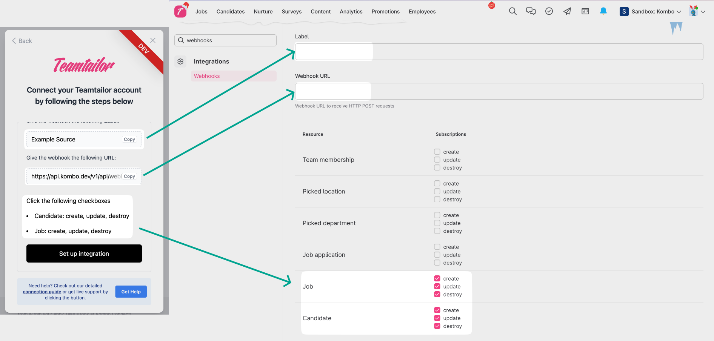Open the Analytics menu

(x=351, y=12)
